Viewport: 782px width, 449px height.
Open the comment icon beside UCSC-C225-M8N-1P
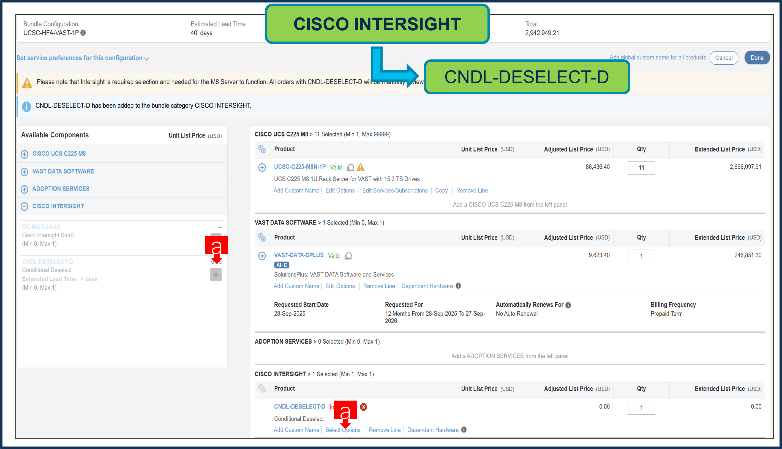[350, 168]
